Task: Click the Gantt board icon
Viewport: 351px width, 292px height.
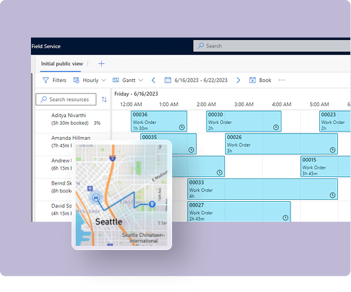Action: (116, 80)
